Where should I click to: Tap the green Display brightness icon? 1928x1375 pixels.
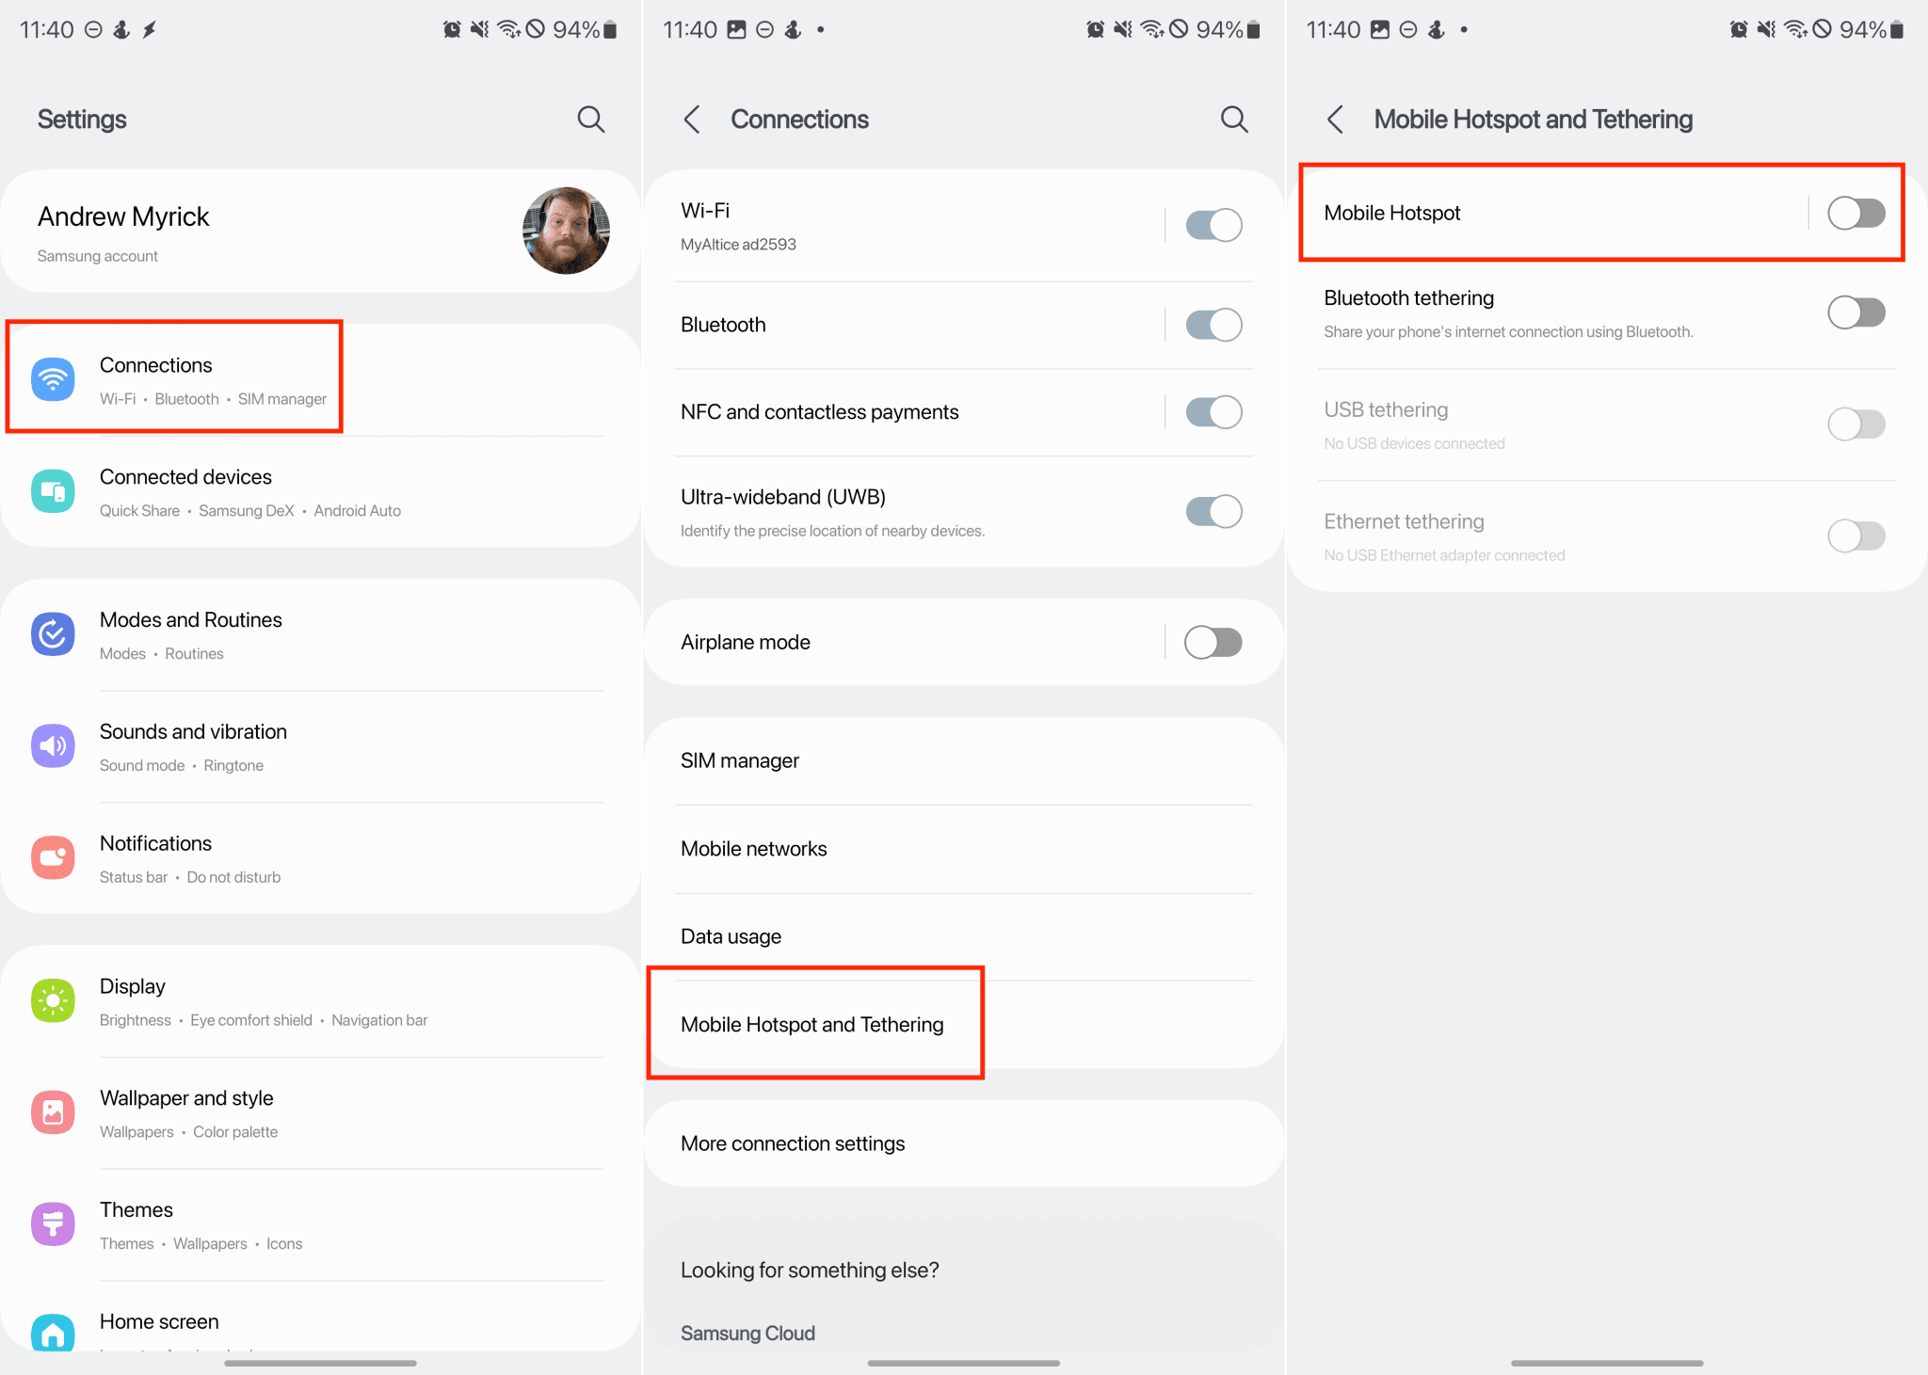coord(53,1001)
